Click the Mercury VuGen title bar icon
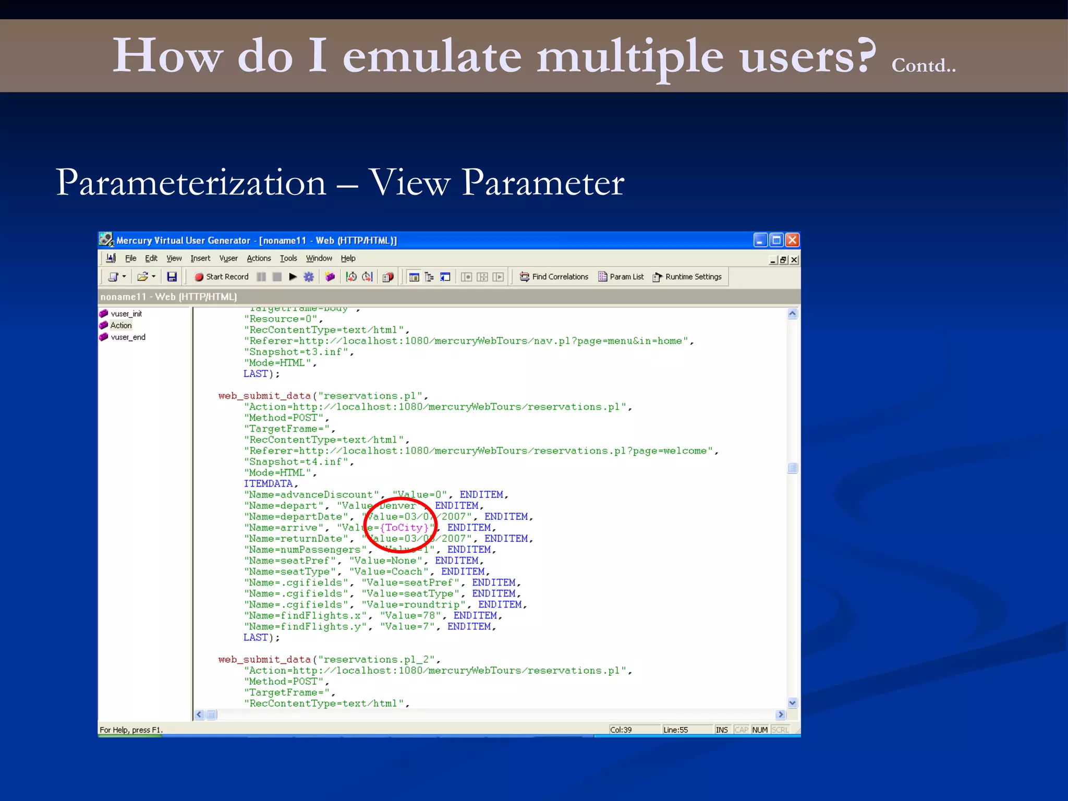 click(x=106, y=240)
